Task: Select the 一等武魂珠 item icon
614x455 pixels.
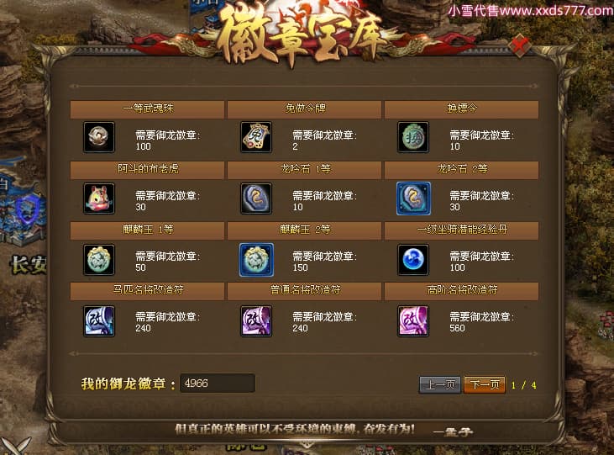Action: (99, 137)
